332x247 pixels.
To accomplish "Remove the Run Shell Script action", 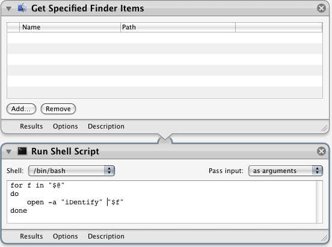I will 321,151.
